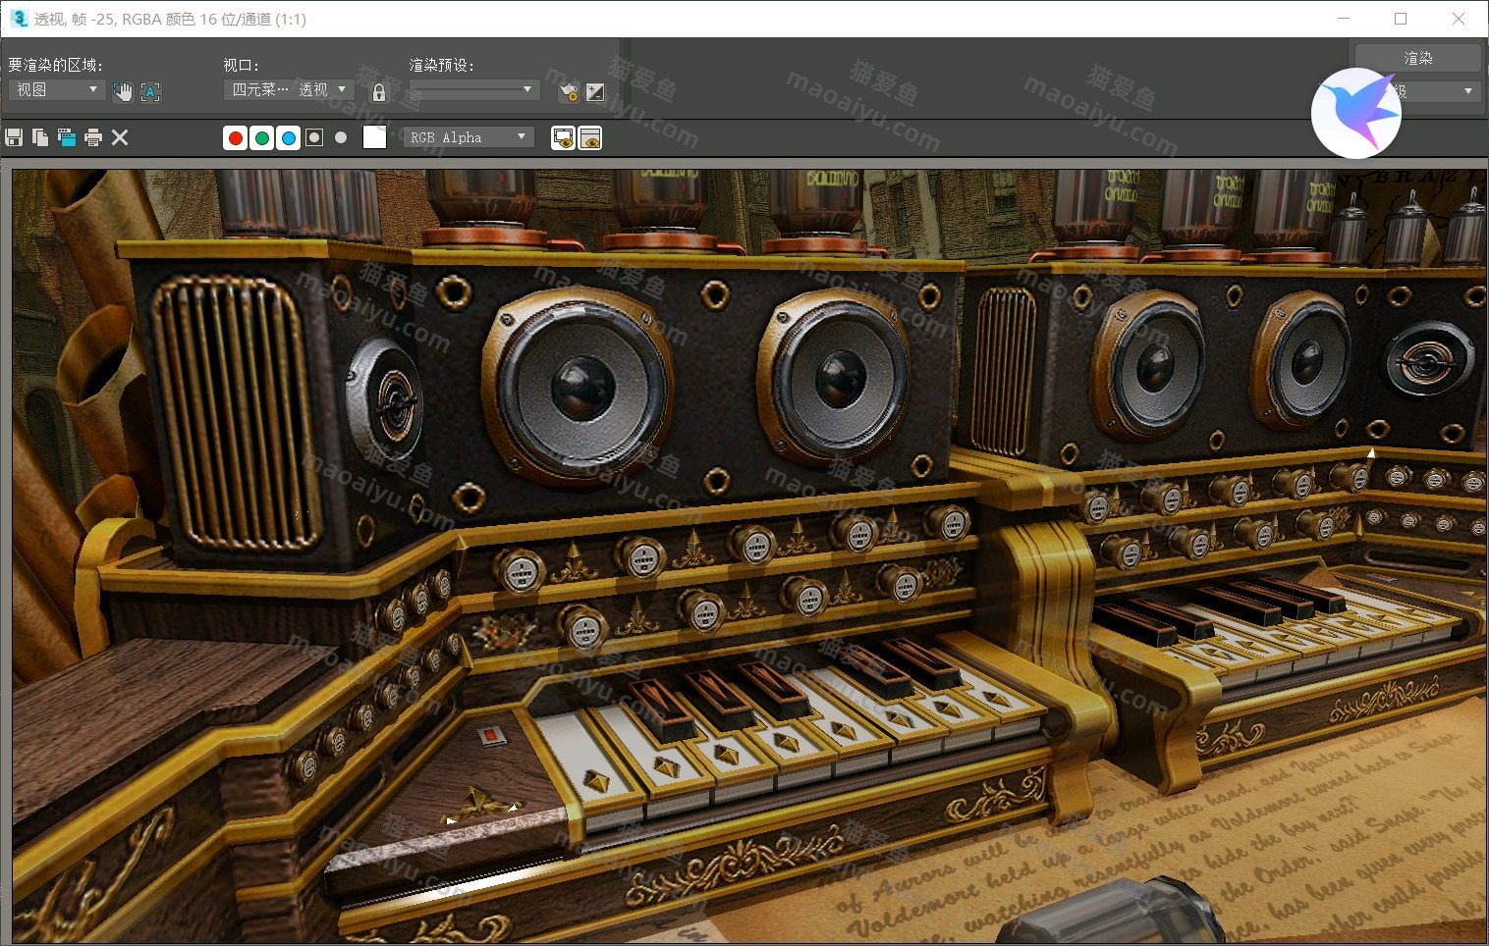1489x946 pixels.
Task: Toggle the monochrome display button
Action: coord(341,138)
